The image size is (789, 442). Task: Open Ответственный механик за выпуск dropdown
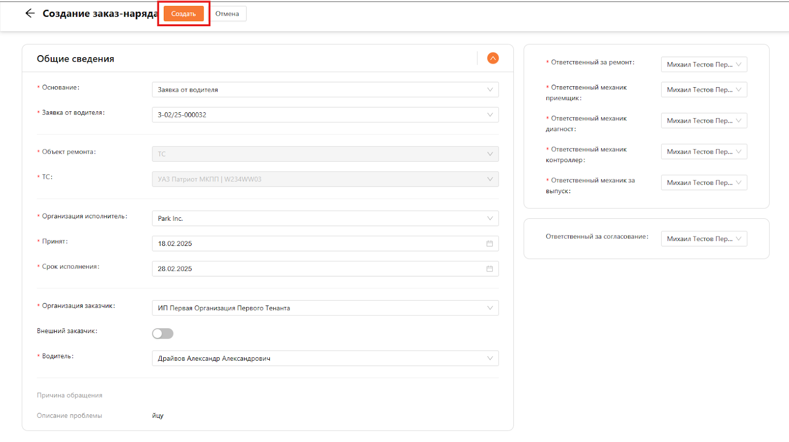(704, 183)
